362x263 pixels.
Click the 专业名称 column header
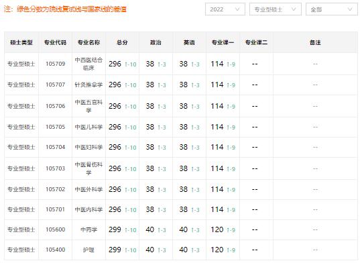click(88, 42)
